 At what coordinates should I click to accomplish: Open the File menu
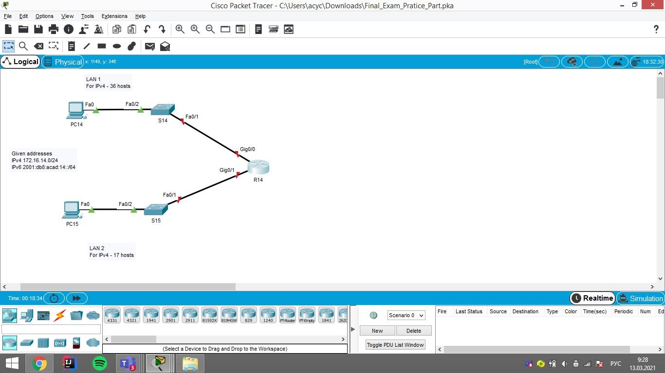pos(8,16)
